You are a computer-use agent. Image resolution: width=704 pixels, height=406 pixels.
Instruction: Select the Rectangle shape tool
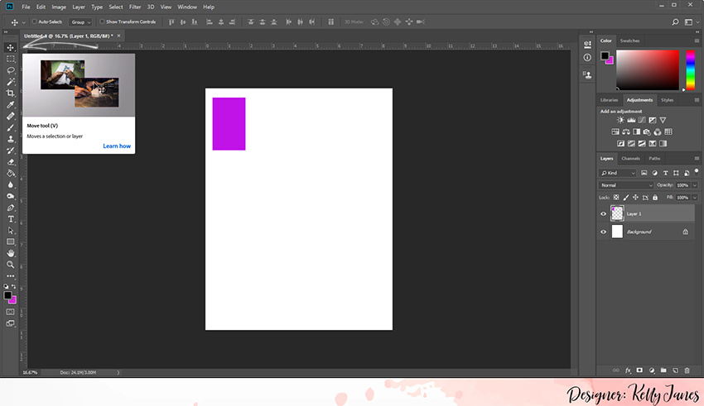pos(10,242)
